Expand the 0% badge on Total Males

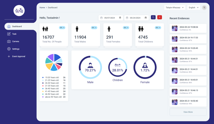tap(94, 28)
